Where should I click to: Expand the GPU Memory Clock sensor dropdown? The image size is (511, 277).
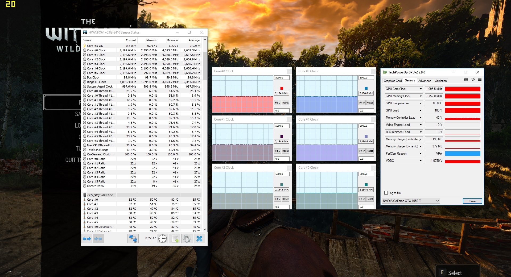point(421,96)
